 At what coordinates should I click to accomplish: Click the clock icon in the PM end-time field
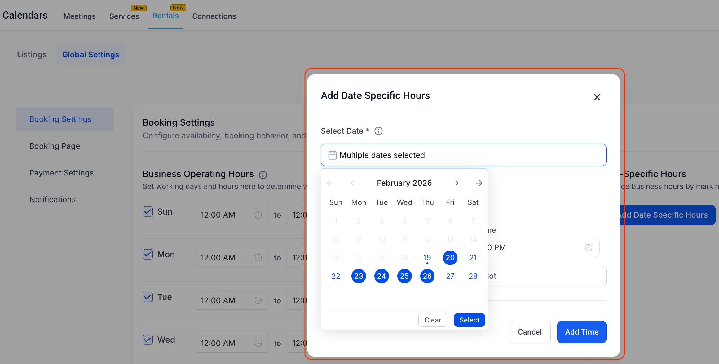coord(588,247)
